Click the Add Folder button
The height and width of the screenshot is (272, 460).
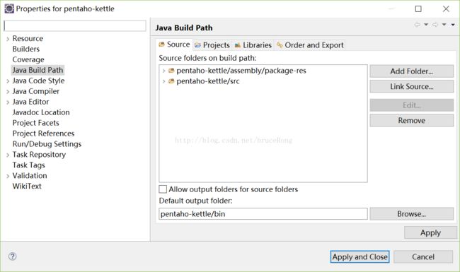(x=412, y=71)
